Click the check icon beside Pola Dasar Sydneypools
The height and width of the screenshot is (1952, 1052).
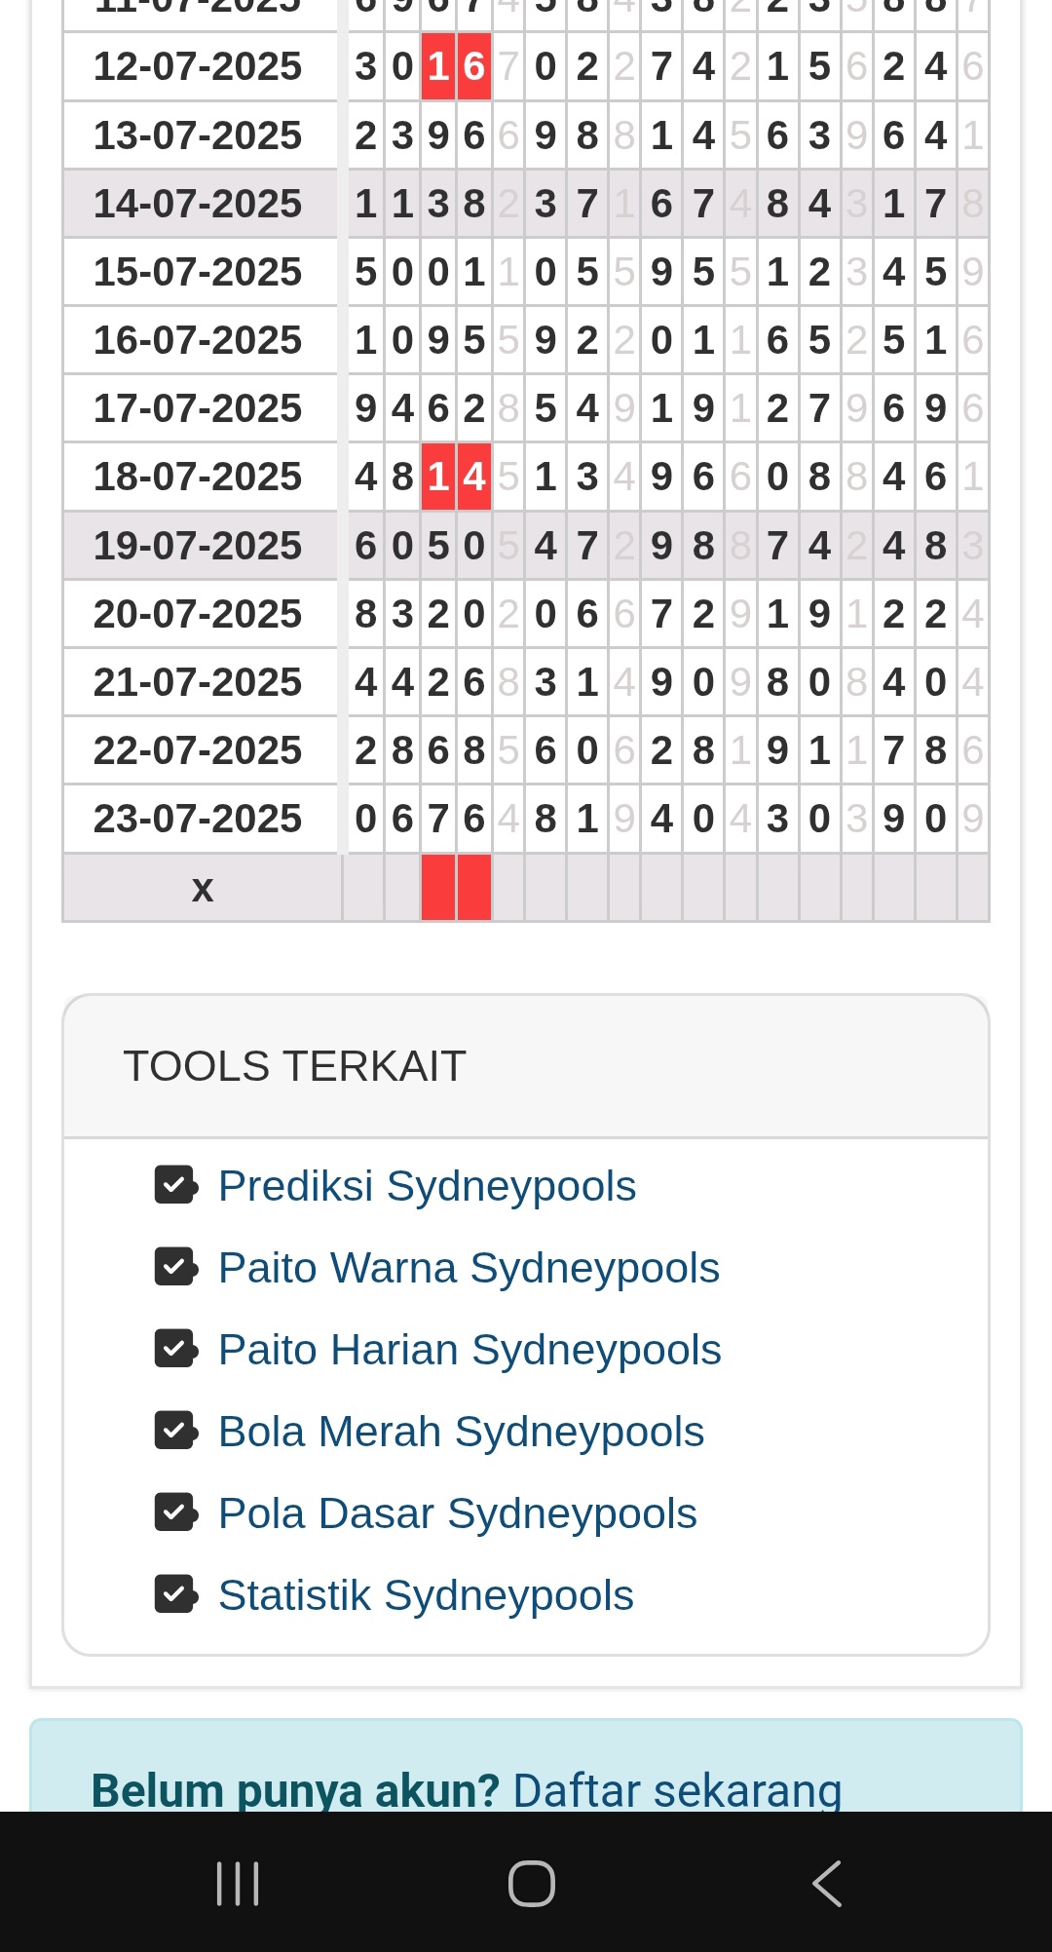(175, 1512)
